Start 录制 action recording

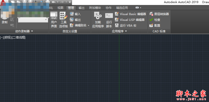point(4,20)
